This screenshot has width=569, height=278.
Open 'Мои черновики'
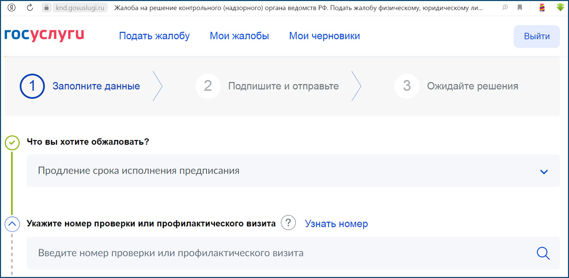pyautogui.click(x=324, y=35)
